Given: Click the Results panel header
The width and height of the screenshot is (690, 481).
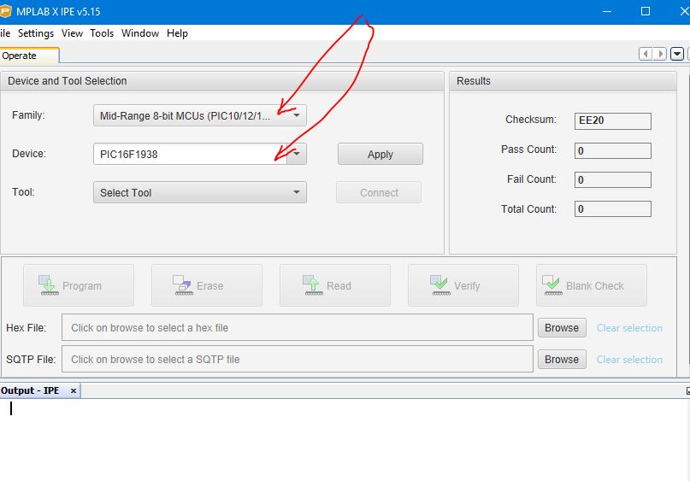Looking at the screenshot, I should [x=563, y=81].
